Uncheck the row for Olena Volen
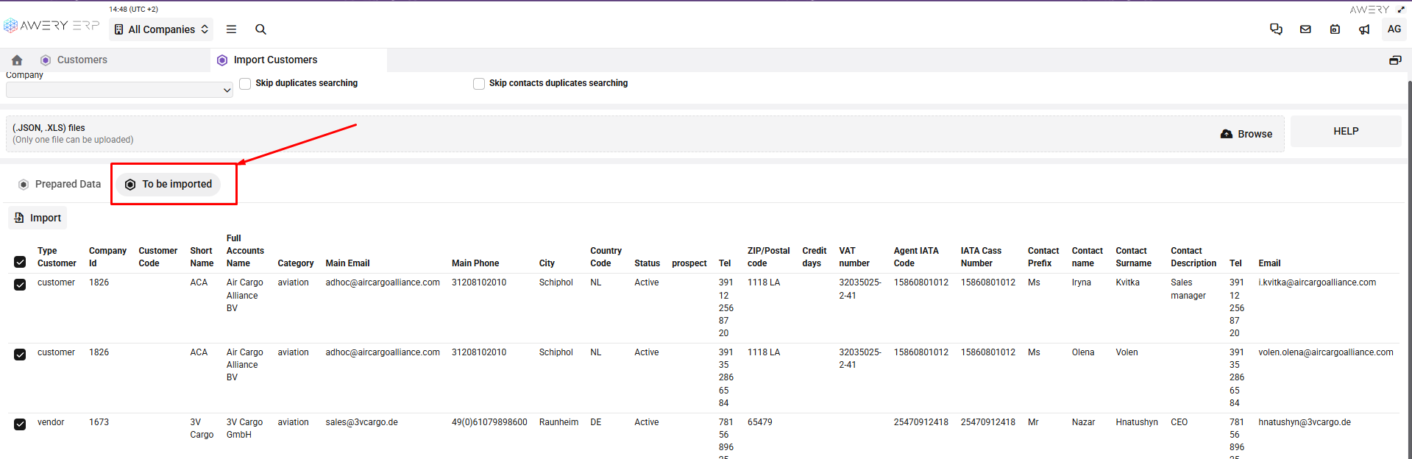This screenshot has width=1412, height=459. tap(20, 355)
